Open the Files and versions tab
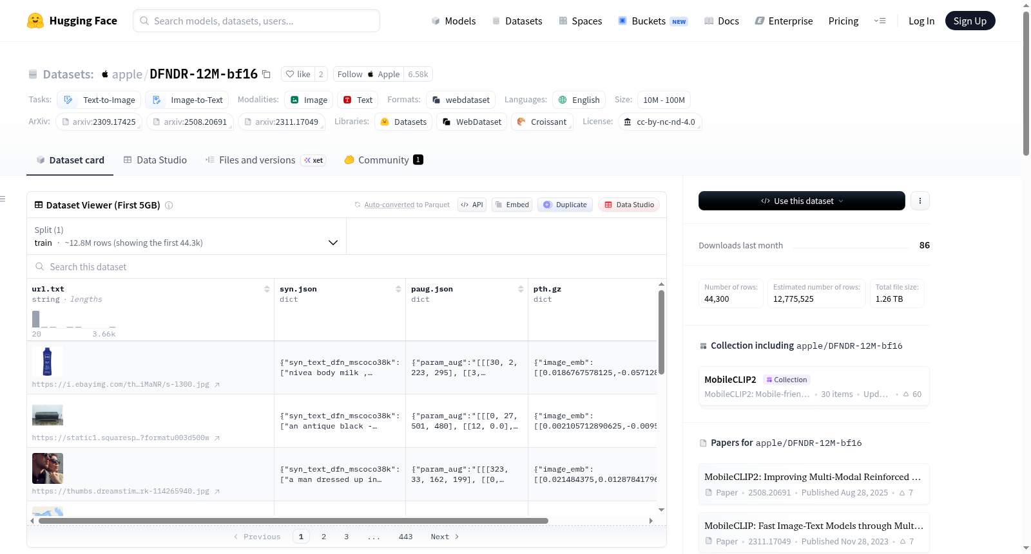 click(x=265, y=160)
